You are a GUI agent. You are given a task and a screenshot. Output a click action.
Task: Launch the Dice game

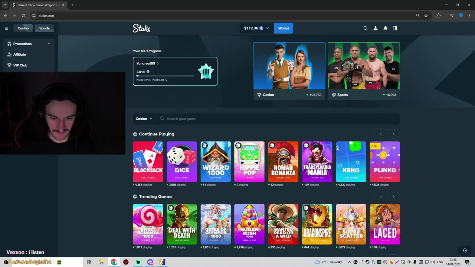pos(182,162)
